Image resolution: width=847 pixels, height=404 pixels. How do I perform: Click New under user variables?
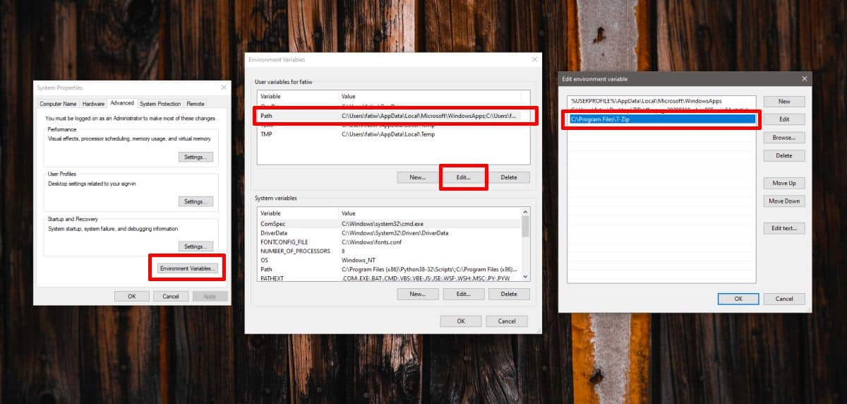[417, 177]
